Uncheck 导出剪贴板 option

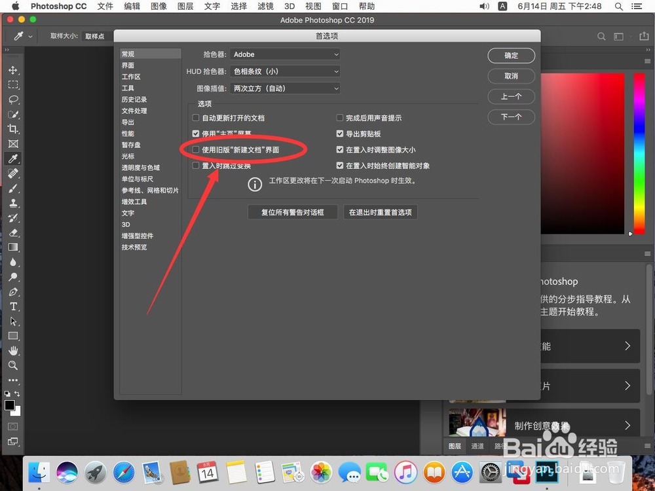tap(339, 133)
